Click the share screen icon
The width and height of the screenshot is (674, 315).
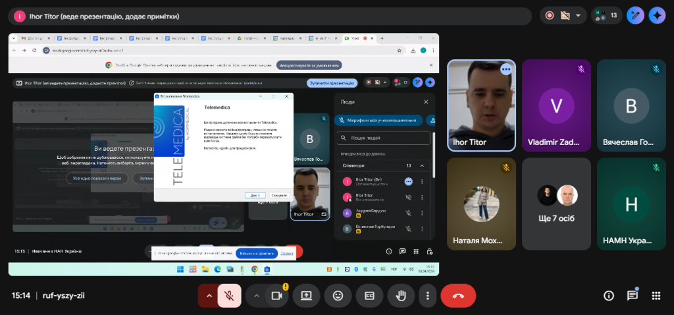click(306, 296)
